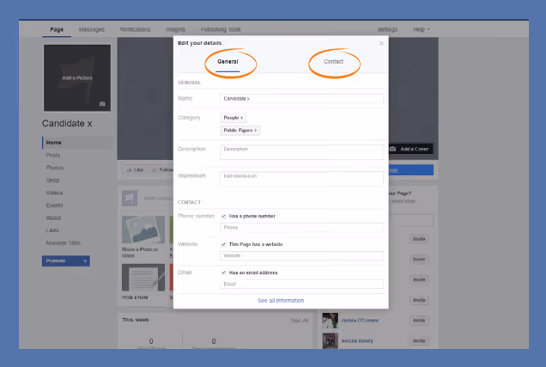The width and height of the screenshot is (546, 367).
Task: Open James O'Connor profile link
Action: tap(360, 321)
